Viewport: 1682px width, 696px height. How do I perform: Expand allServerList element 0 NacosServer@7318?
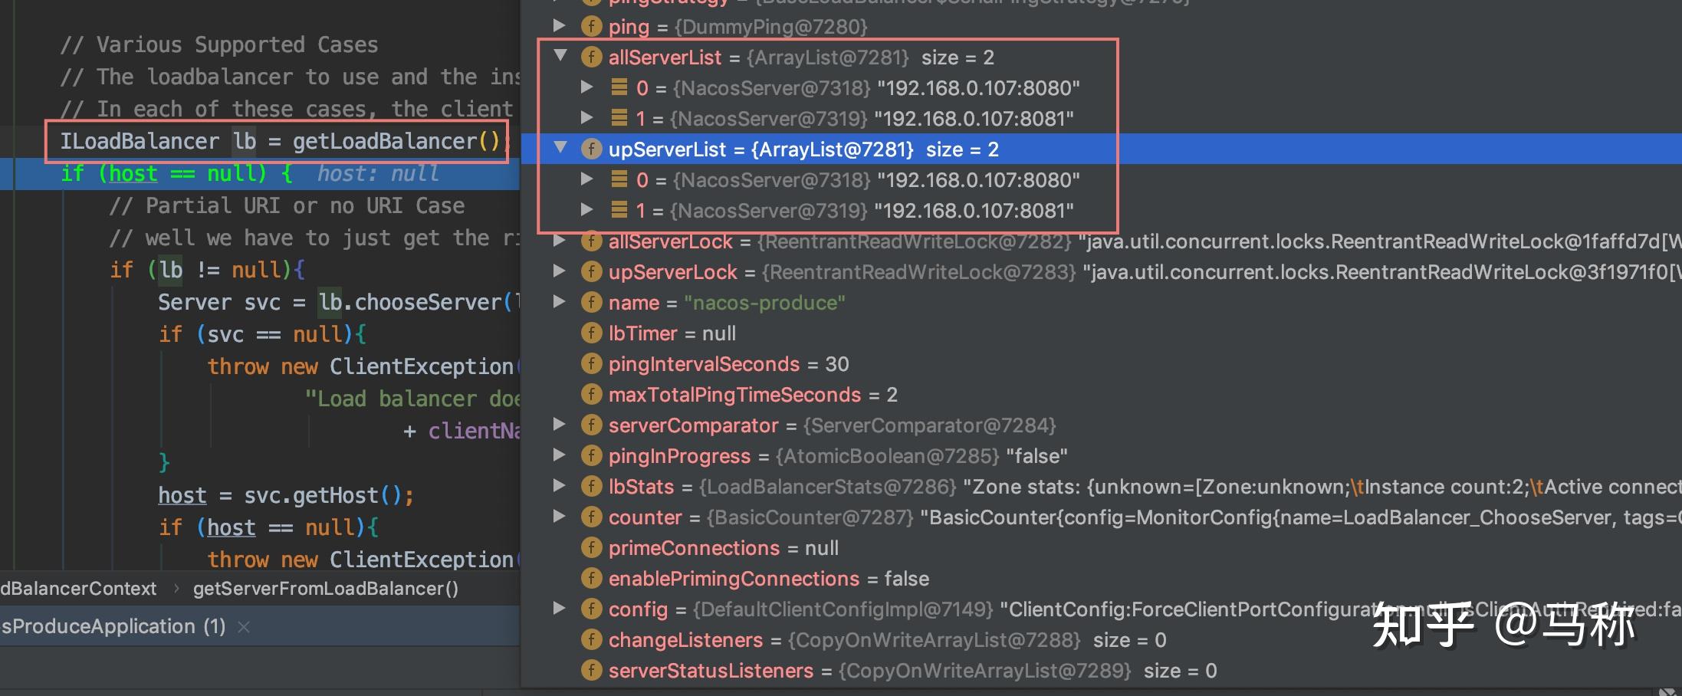click(x=586, y=87)
